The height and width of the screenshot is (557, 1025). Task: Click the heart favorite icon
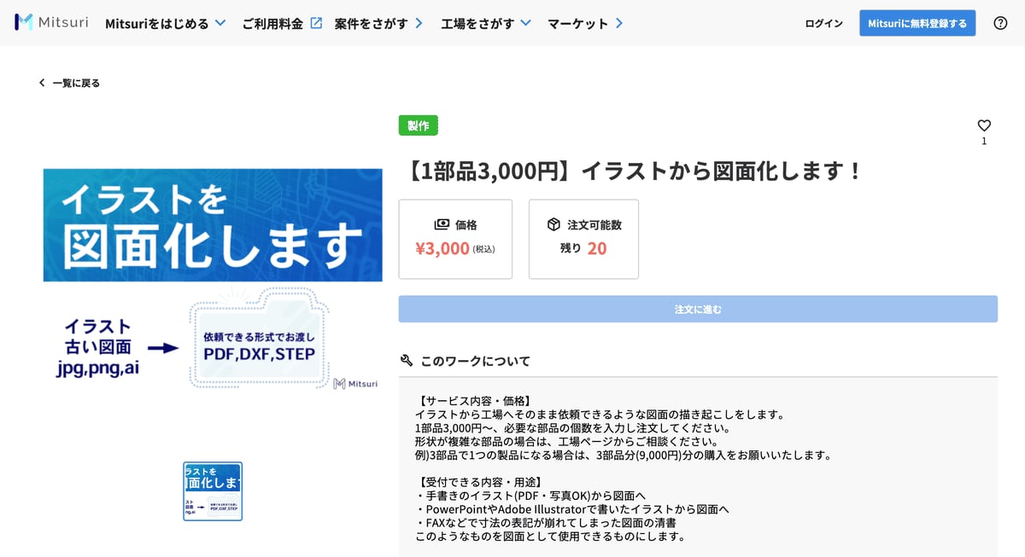point(984,125)
